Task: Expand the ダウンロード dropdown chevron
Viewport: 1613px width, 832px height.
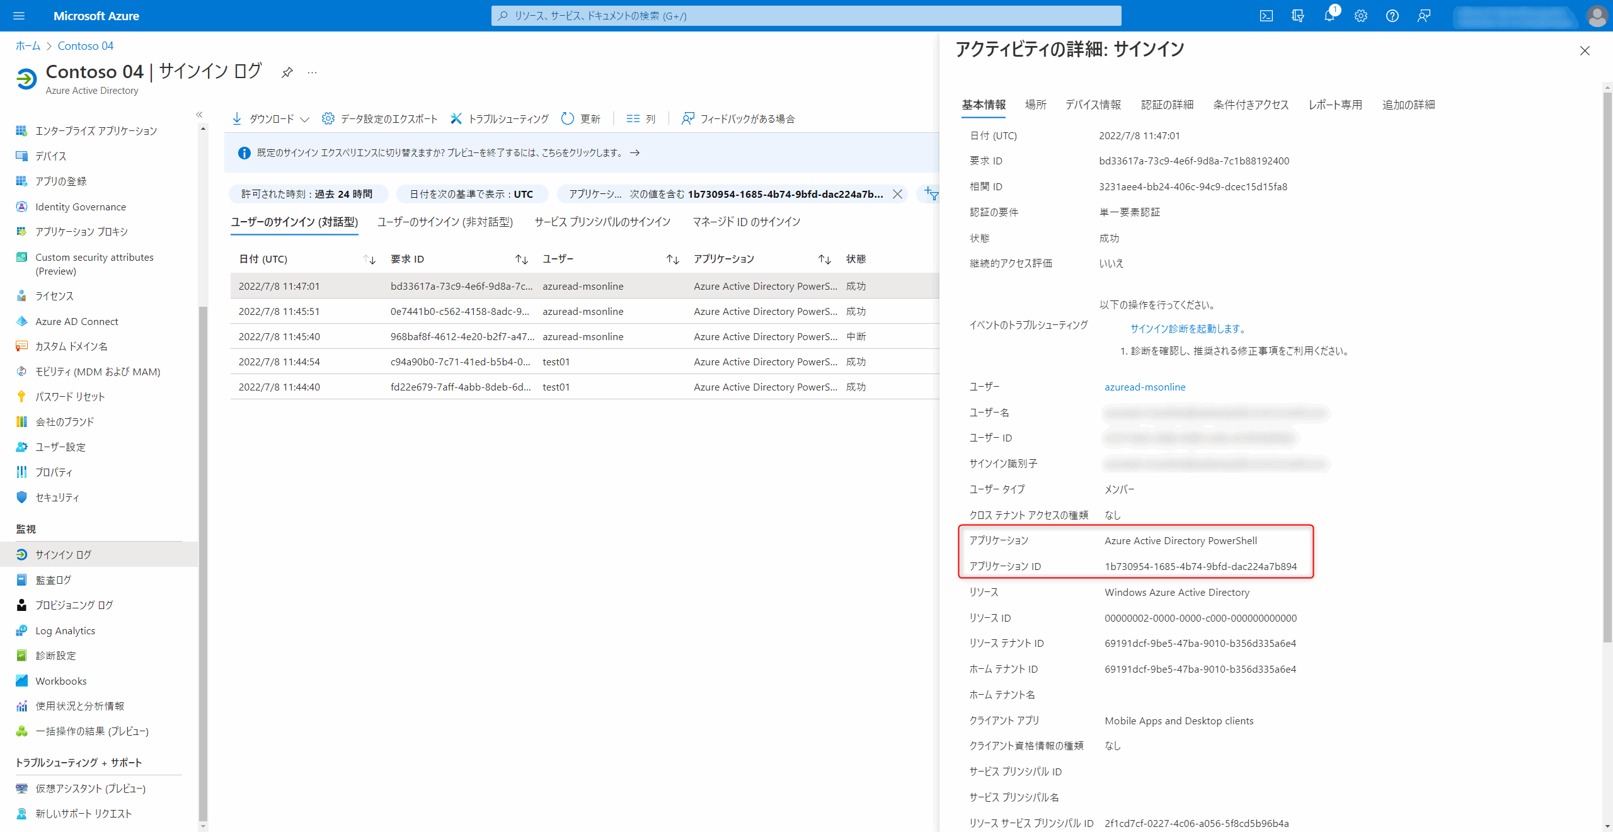Action: [x=306, y=118]
